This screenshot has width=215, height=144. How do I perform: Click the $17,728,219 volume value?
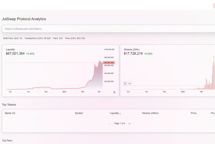(x=133, y=54)
